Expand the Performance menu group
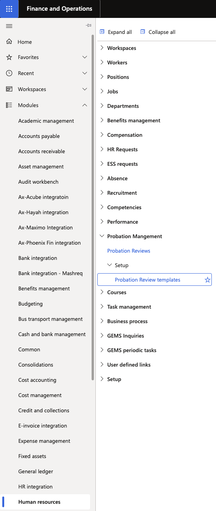The height and width of the screenshot is (511, 216). pyautogui.click(x=102, y=222)
